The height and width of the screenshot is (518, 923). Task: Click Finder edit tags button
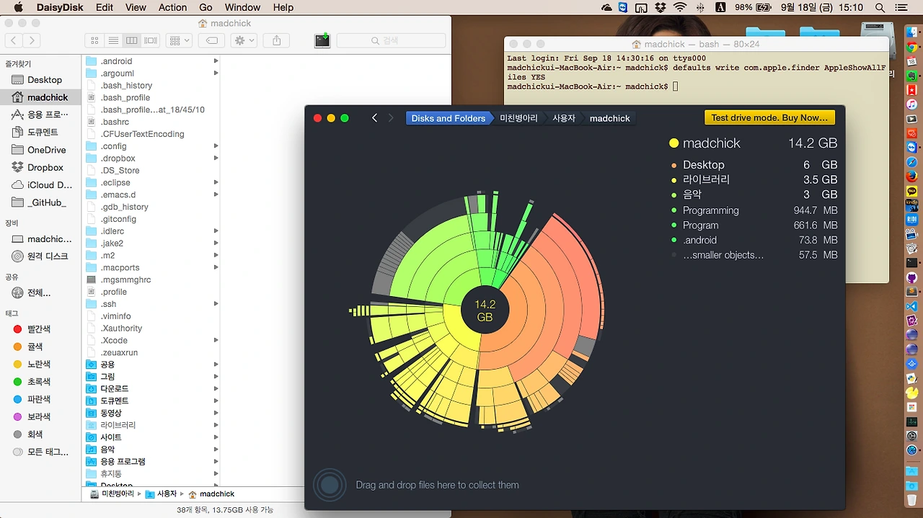pyautogui.click(x=212, y=41)
